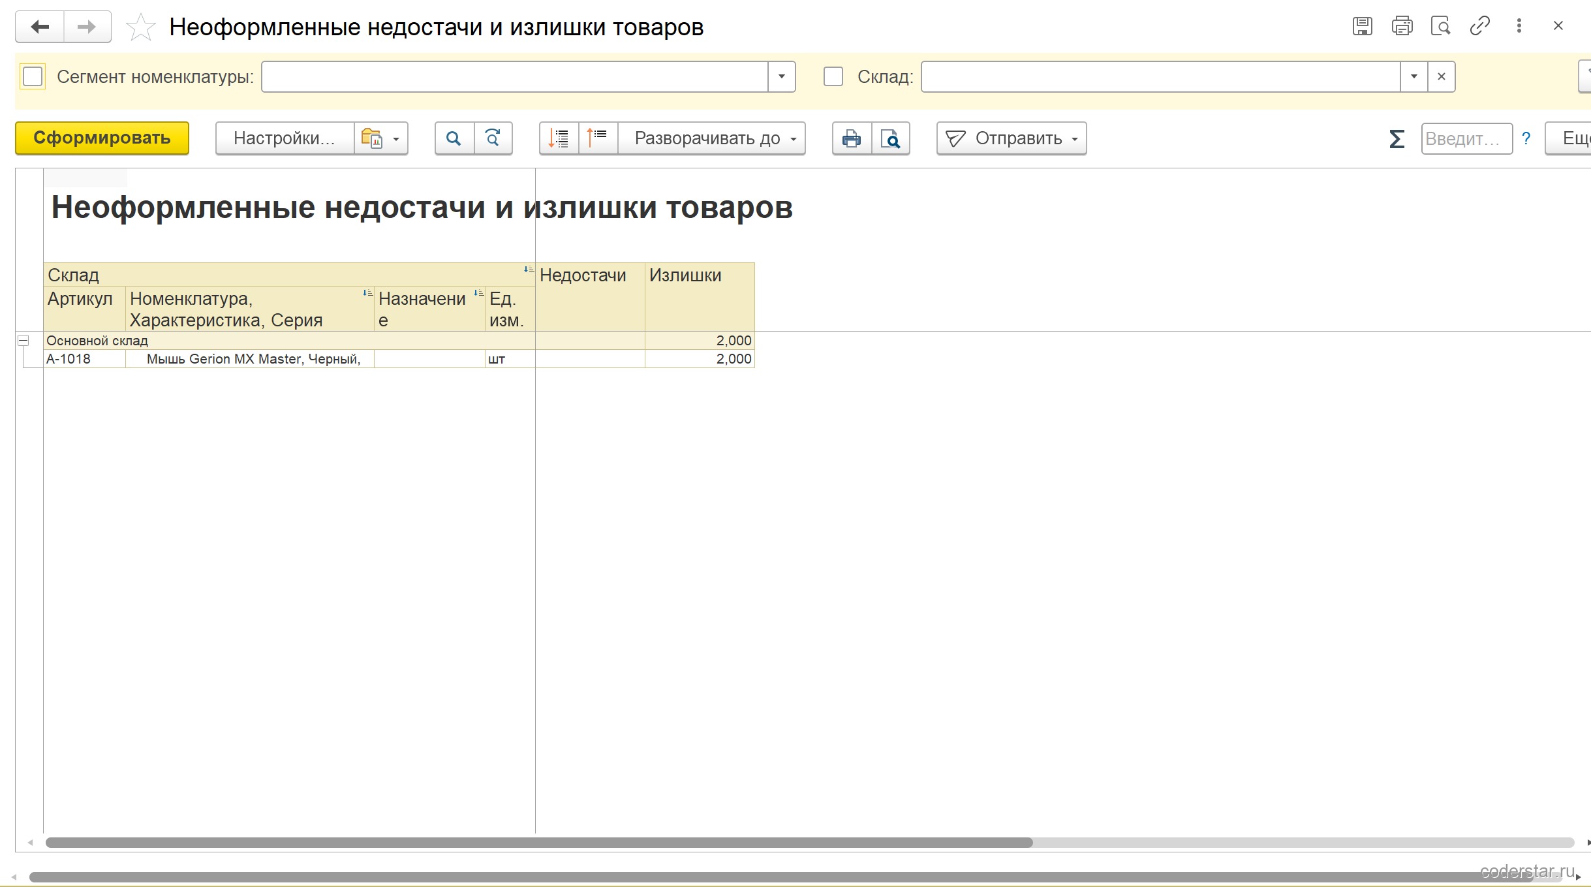Add report to favorites with the star
This screenshot has height=887, width=1591.
pyautogui.click(x=140, y=27)
